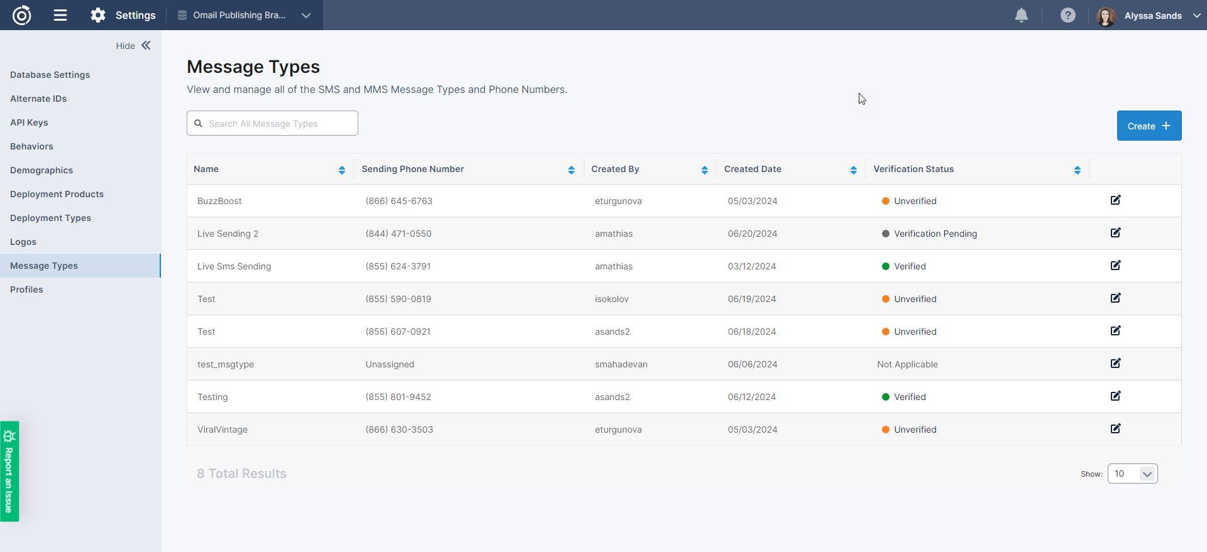
Task: Open Database Settings in sidebar
Action: [x=50, y=75]
